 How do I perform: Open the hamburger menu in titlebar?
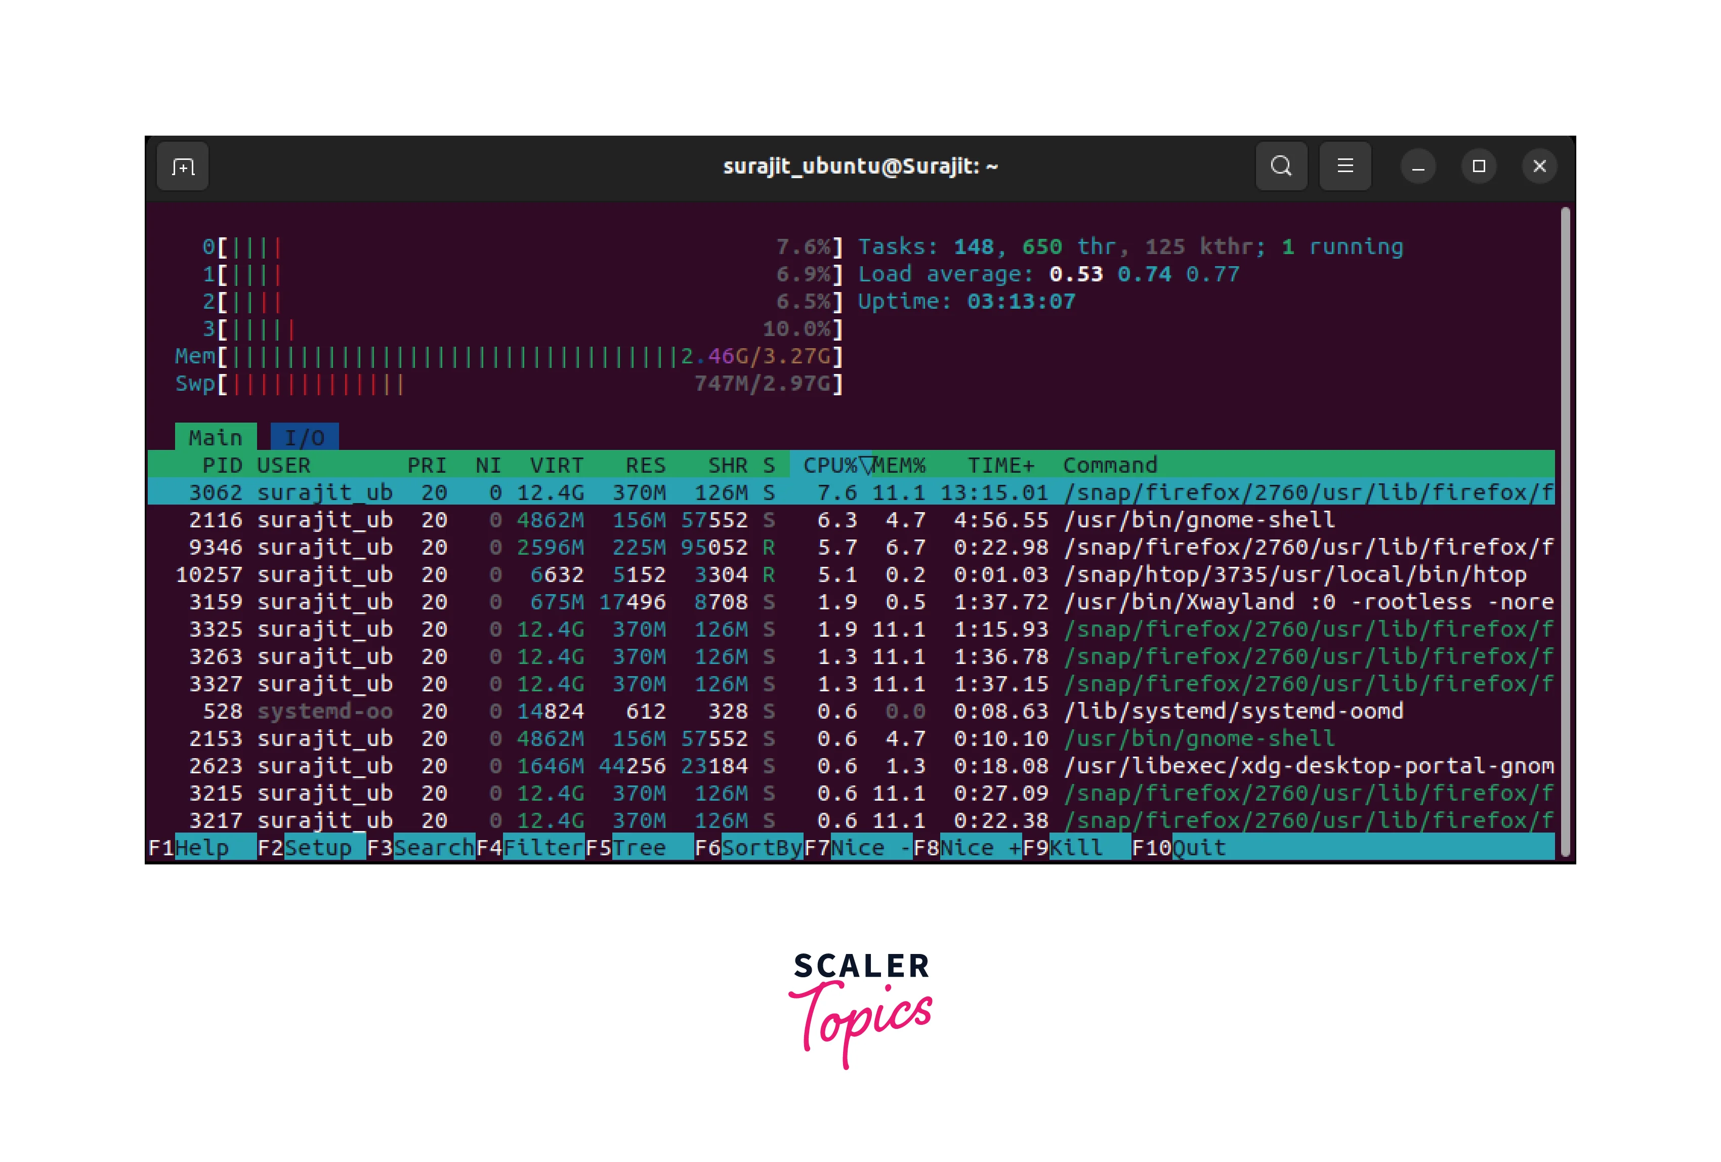(x=1345, y=167)
